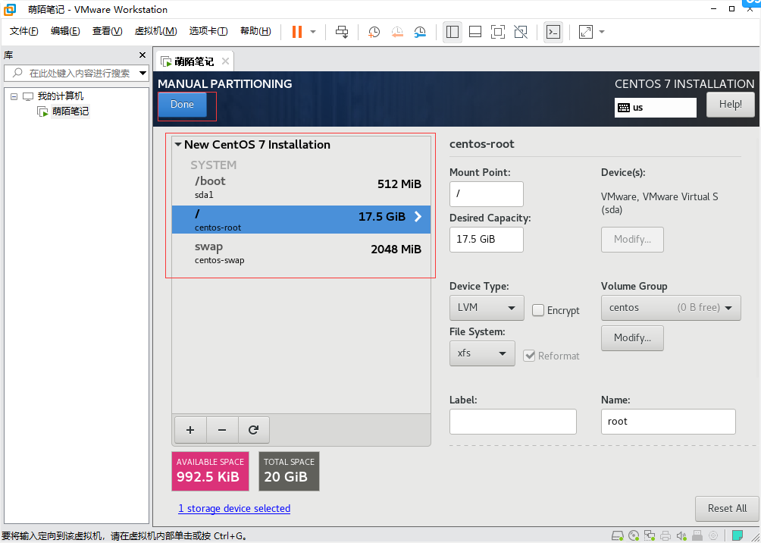Click the grayed-out round device status icon
The image size is (761, 543).
713,535
